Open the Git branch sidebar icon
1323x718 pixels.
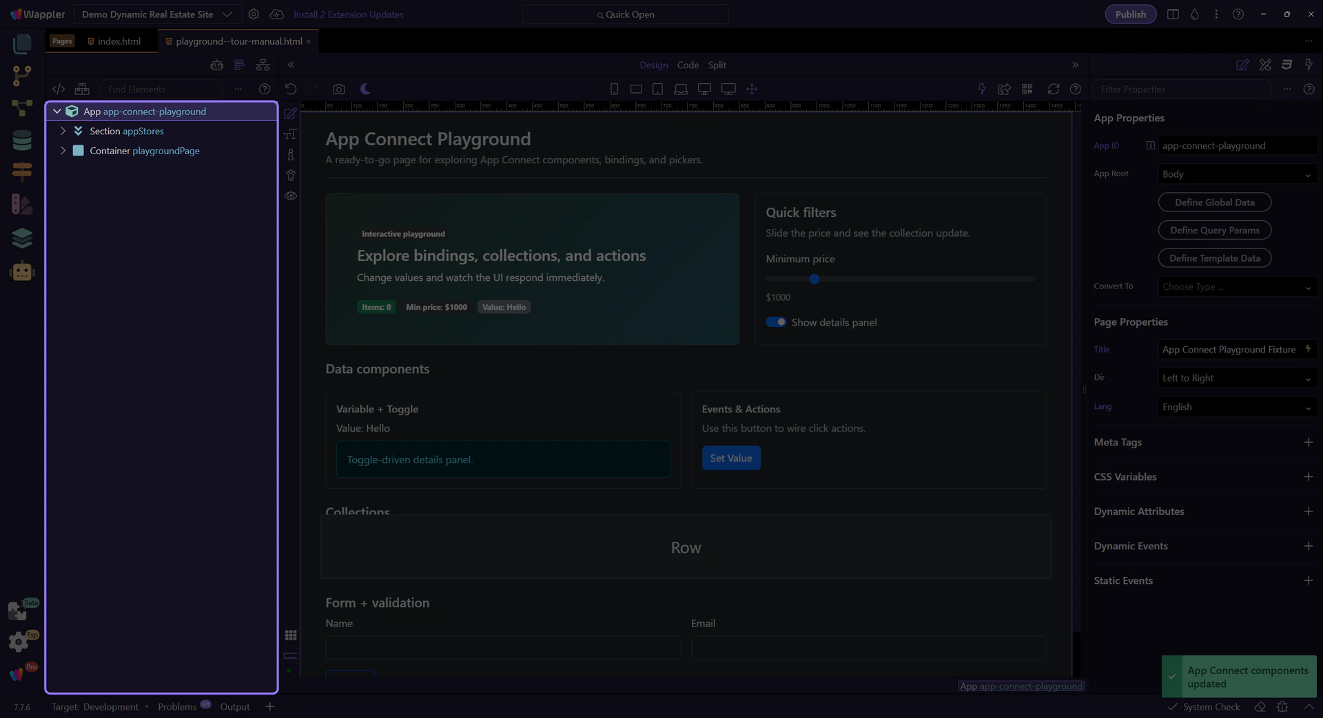click(x=22, y=75)
